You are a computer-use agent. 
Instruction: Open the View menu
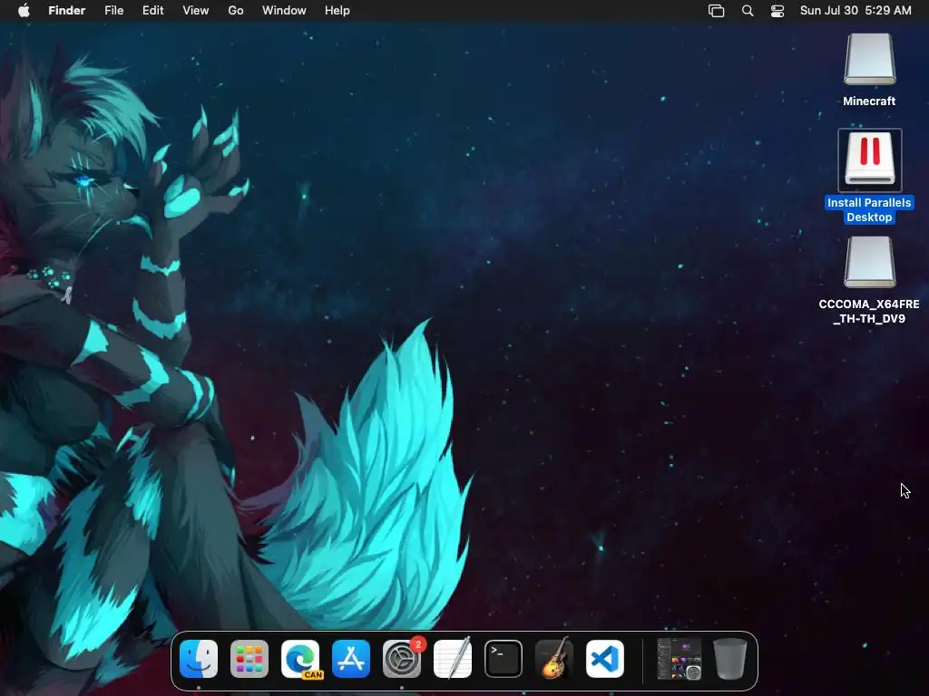(x=196, y=11)
